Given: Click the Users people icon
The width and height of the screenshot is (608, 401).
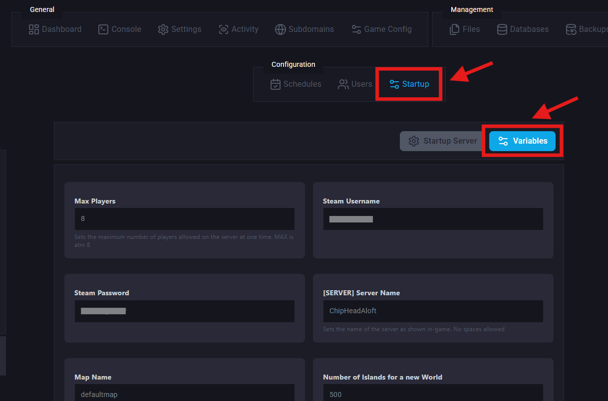Looking at the screenshot, I should [x=343, y=84].
